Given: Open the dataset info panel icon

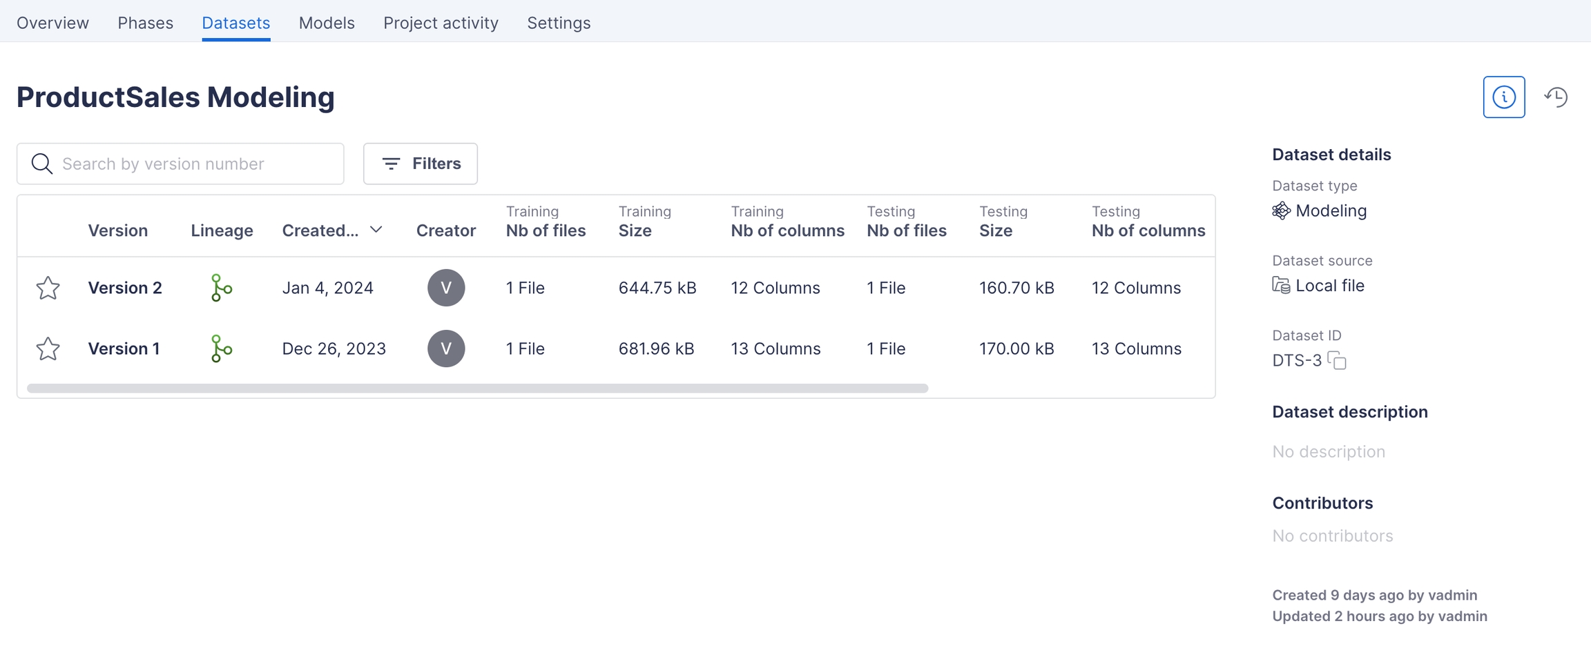Looking at the screenshot, I should [1503, 97].
